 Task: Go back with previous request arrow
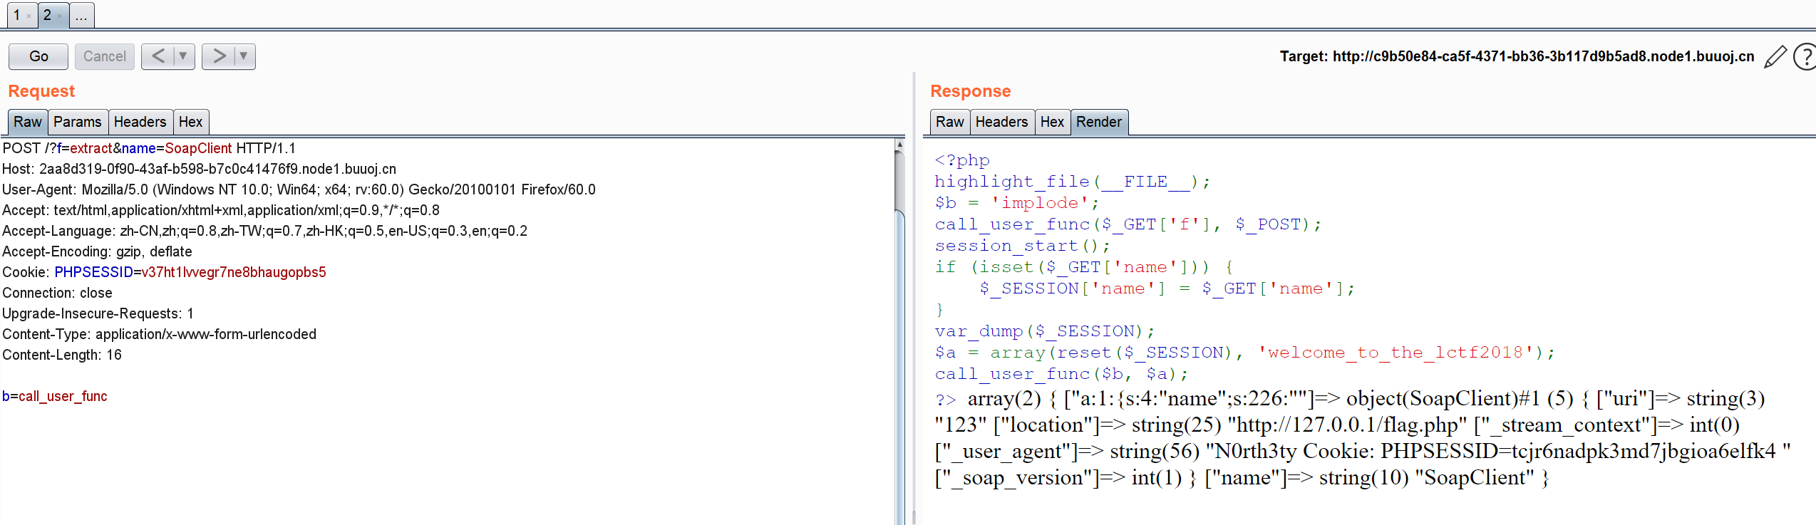point(158,56)
